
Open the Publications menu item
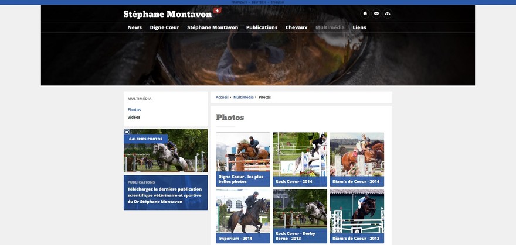pyautogui.click(x=262, y=27)
